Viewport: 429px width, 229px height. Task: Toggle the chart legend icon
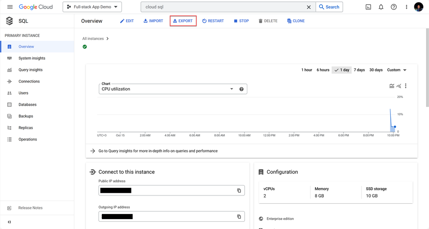[x=392, y=86]
